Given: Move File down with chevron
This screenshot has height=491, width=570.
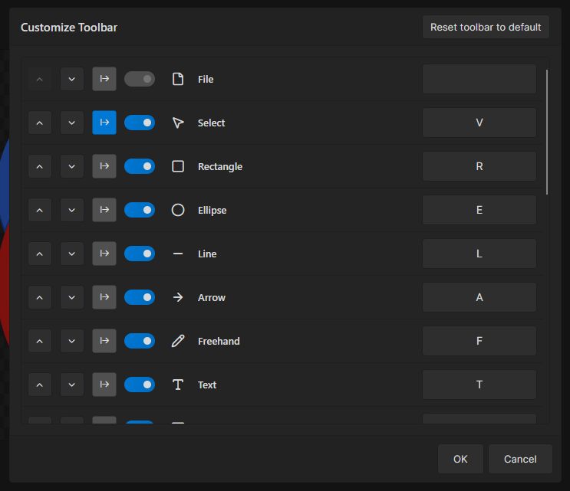Looking at the screenshot, I should [x=72, y=79].
